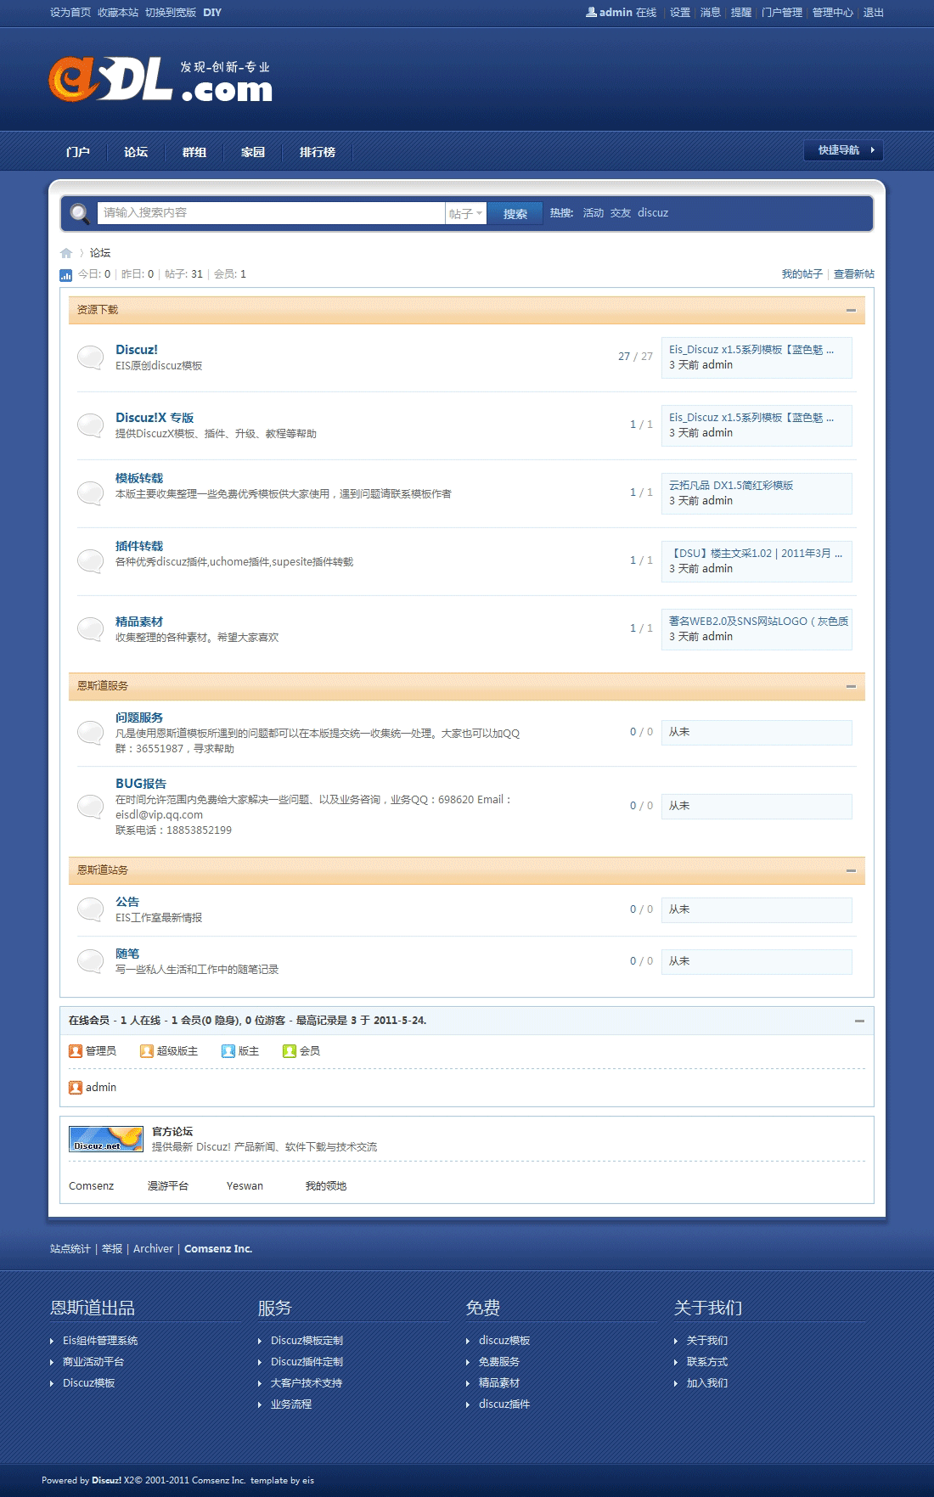
Task: Click the forum icon beside 模板转载
Action: (x=90, y=493)
